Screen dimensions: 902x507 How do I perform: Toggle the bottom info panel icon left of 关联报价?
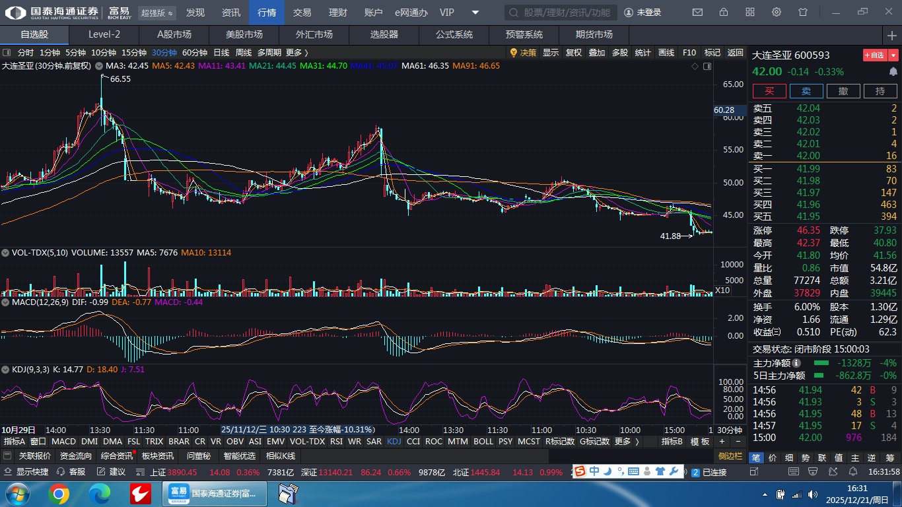pyautogui.click(x=7, y=456)
